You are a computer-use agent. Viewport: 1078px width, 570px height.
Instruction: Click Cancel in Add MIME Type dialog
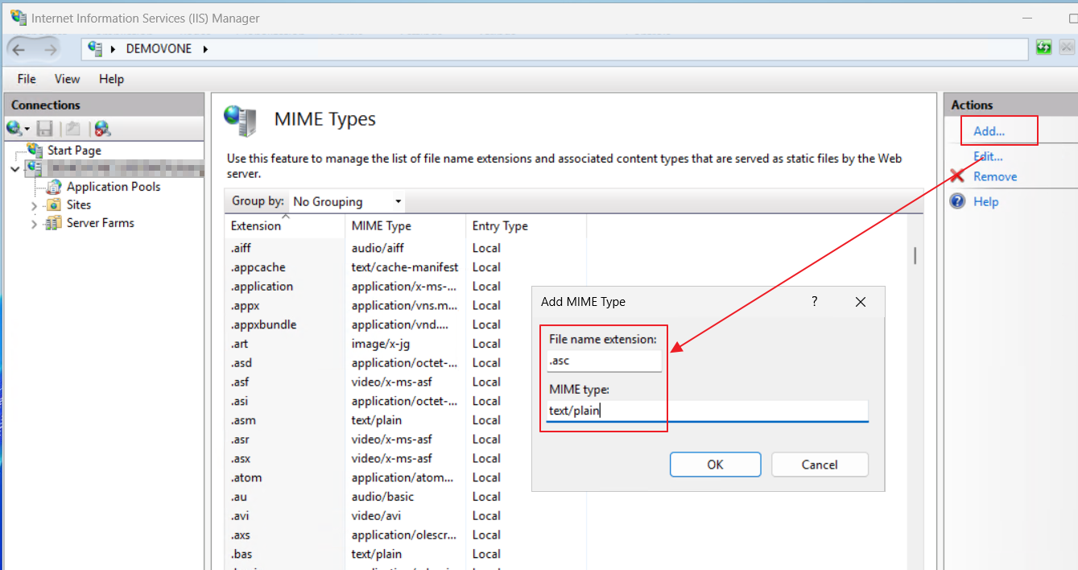coord(820,465)
